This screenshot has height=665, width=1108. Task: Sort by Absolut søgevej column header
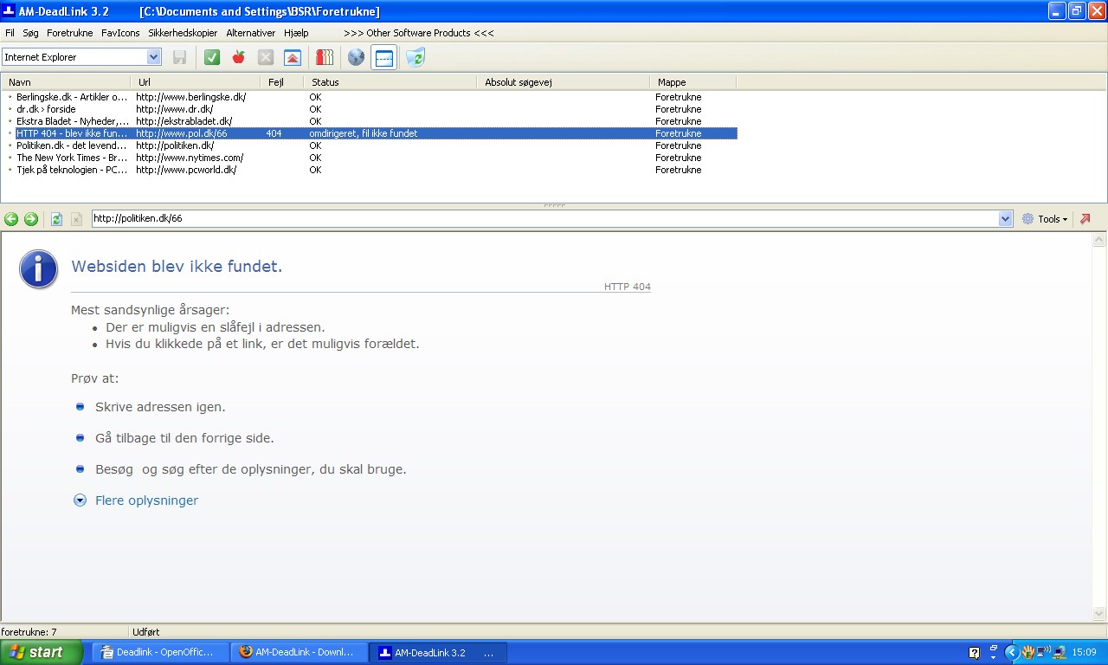(564, 82)
